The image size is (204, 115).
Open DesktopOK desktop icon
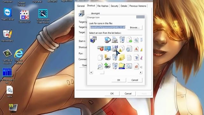(x=24, y=17)
